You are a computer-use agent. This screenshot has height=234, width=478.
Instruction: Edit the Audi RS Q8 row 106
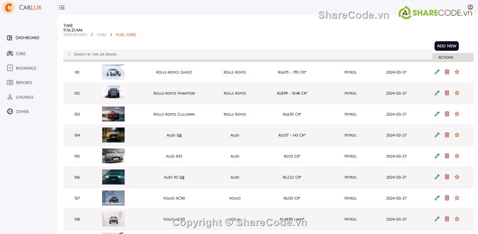[437, 177]
